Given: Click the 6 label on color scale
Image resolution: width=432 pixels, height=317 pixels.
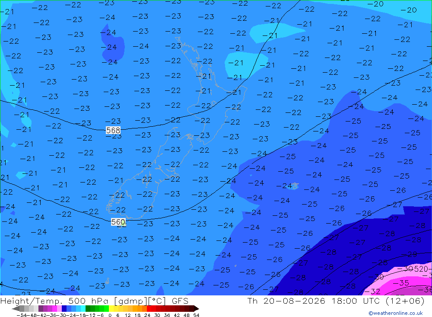Looking at the screenshot, I should point(118,315).
